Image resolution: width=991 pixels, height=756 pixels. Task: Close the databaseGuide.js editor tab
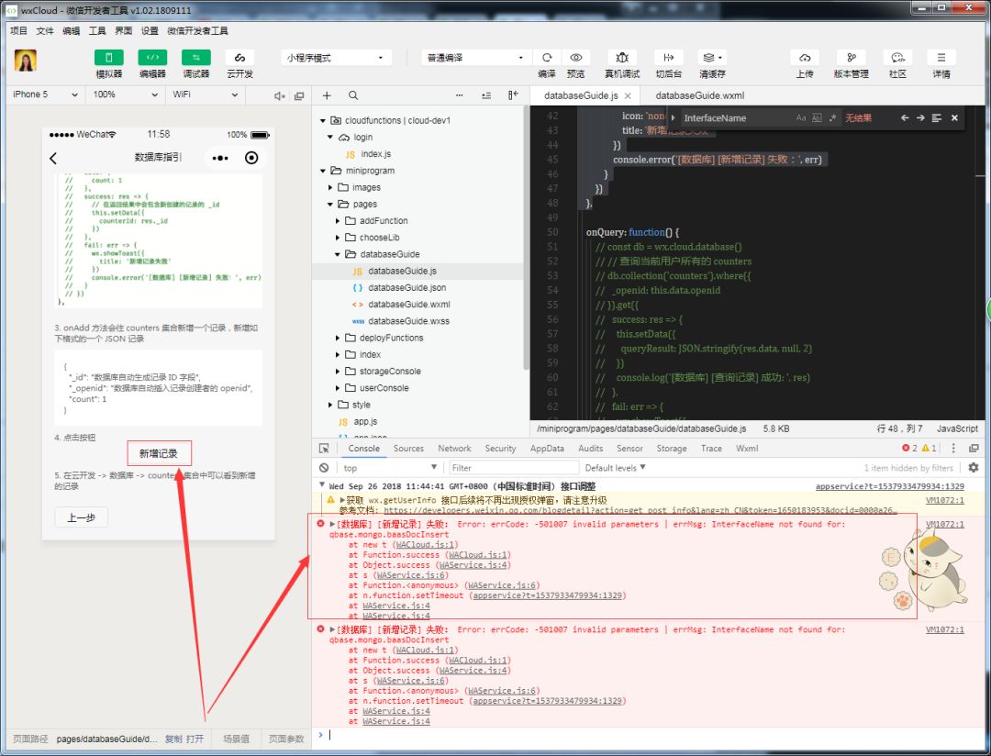click(628, 96)
